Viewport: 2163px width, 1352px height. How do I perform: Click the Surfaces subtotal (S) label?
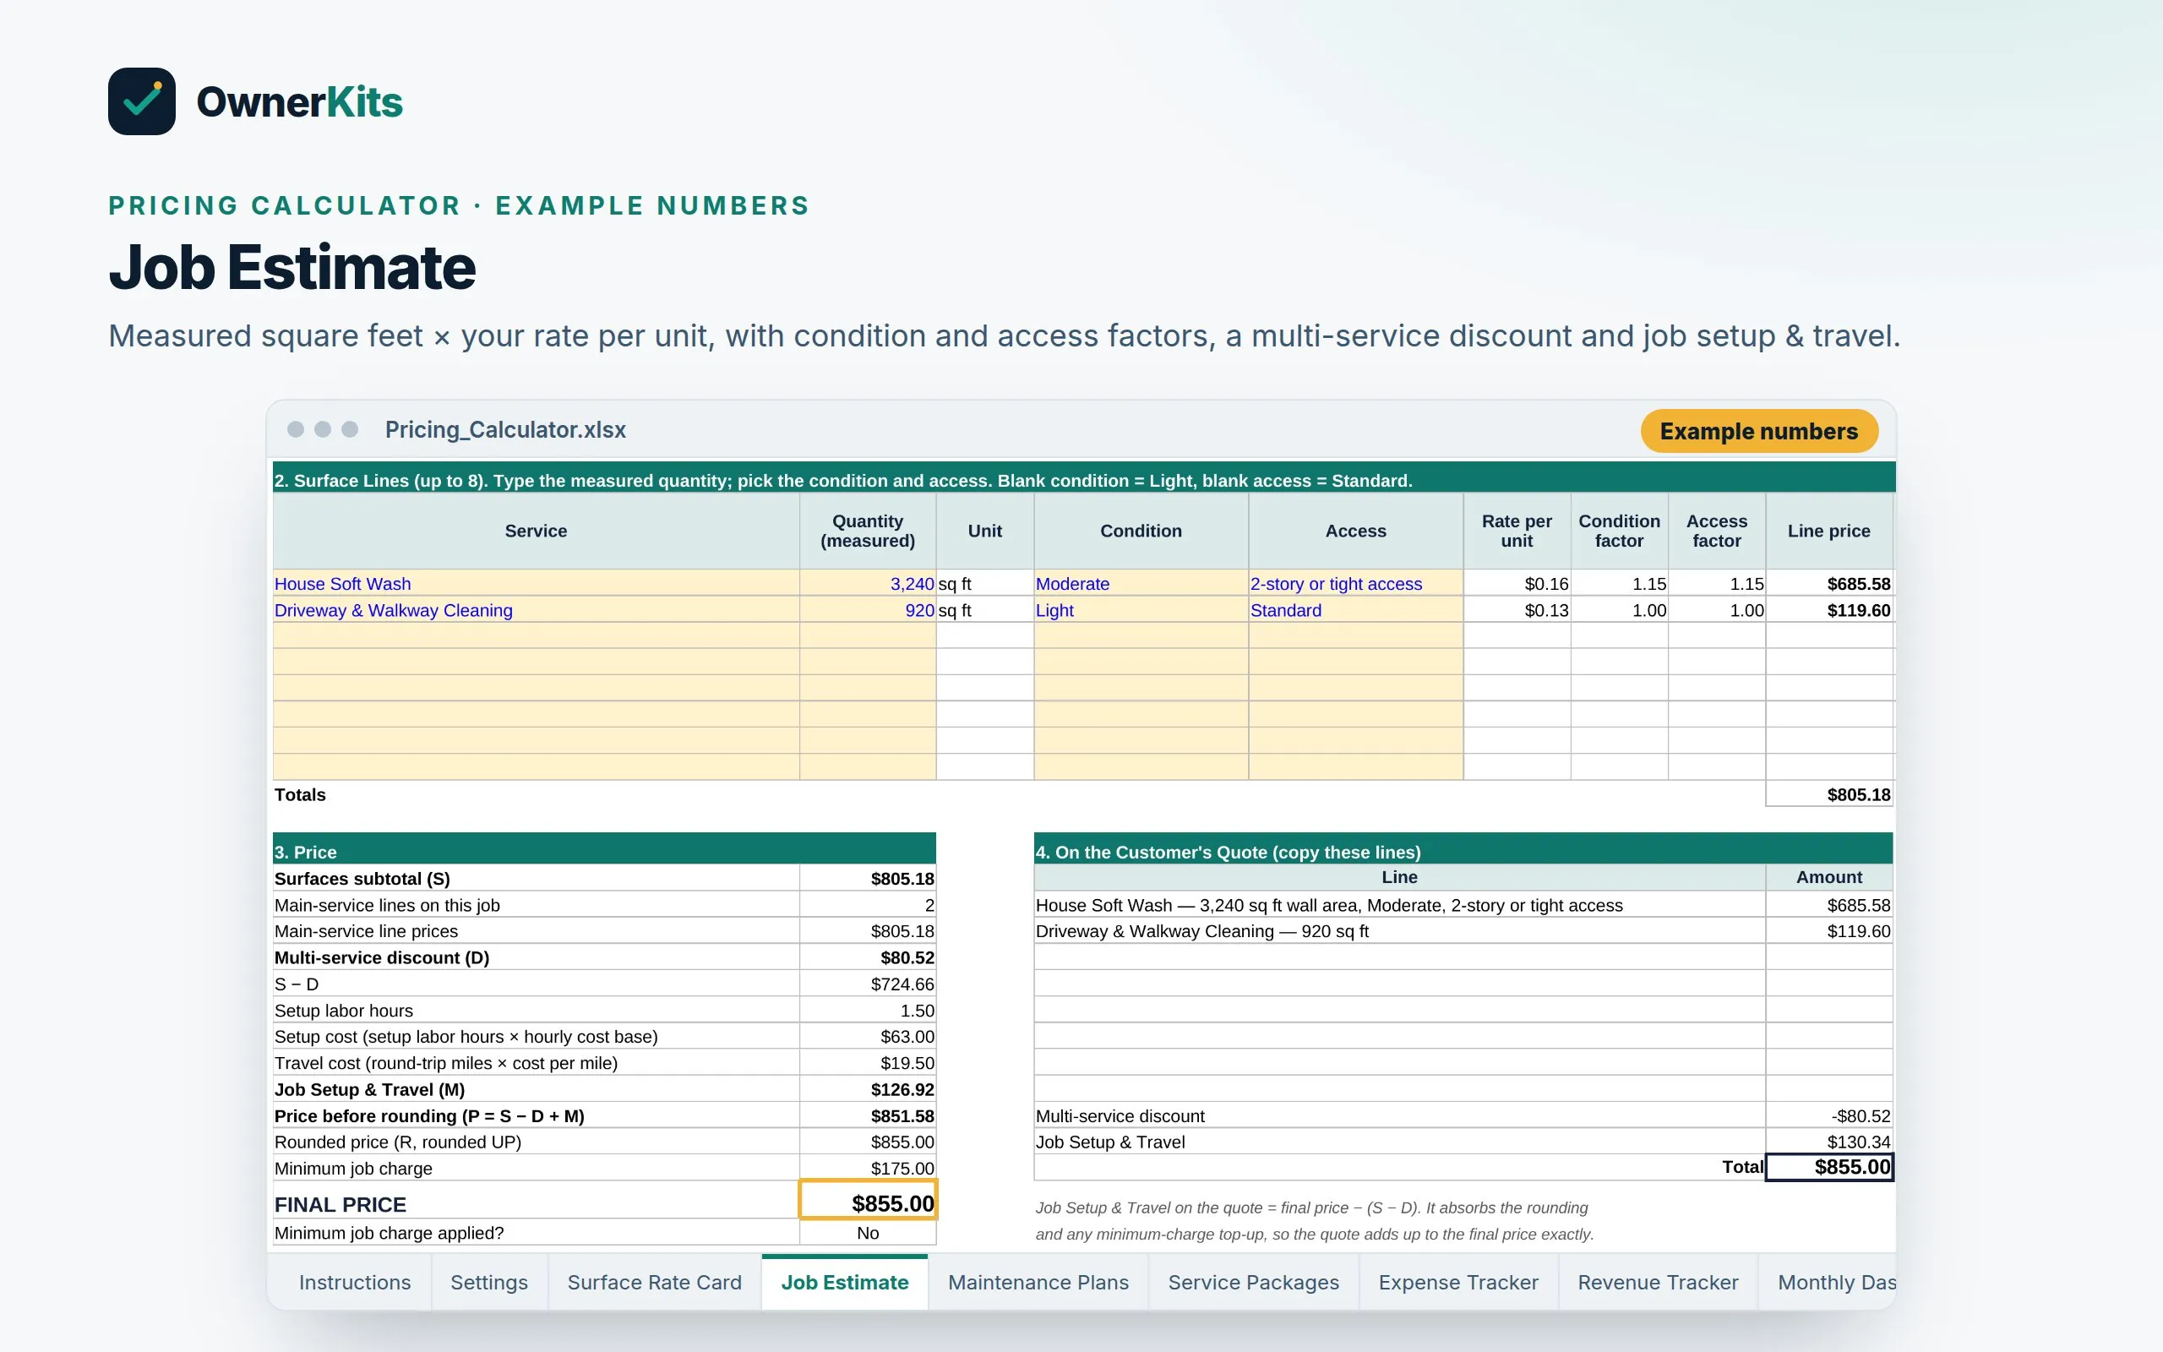point(362,878)
